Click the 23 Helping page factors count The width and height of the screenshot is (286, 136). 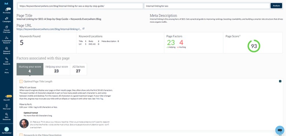click(x=171, y=42)
